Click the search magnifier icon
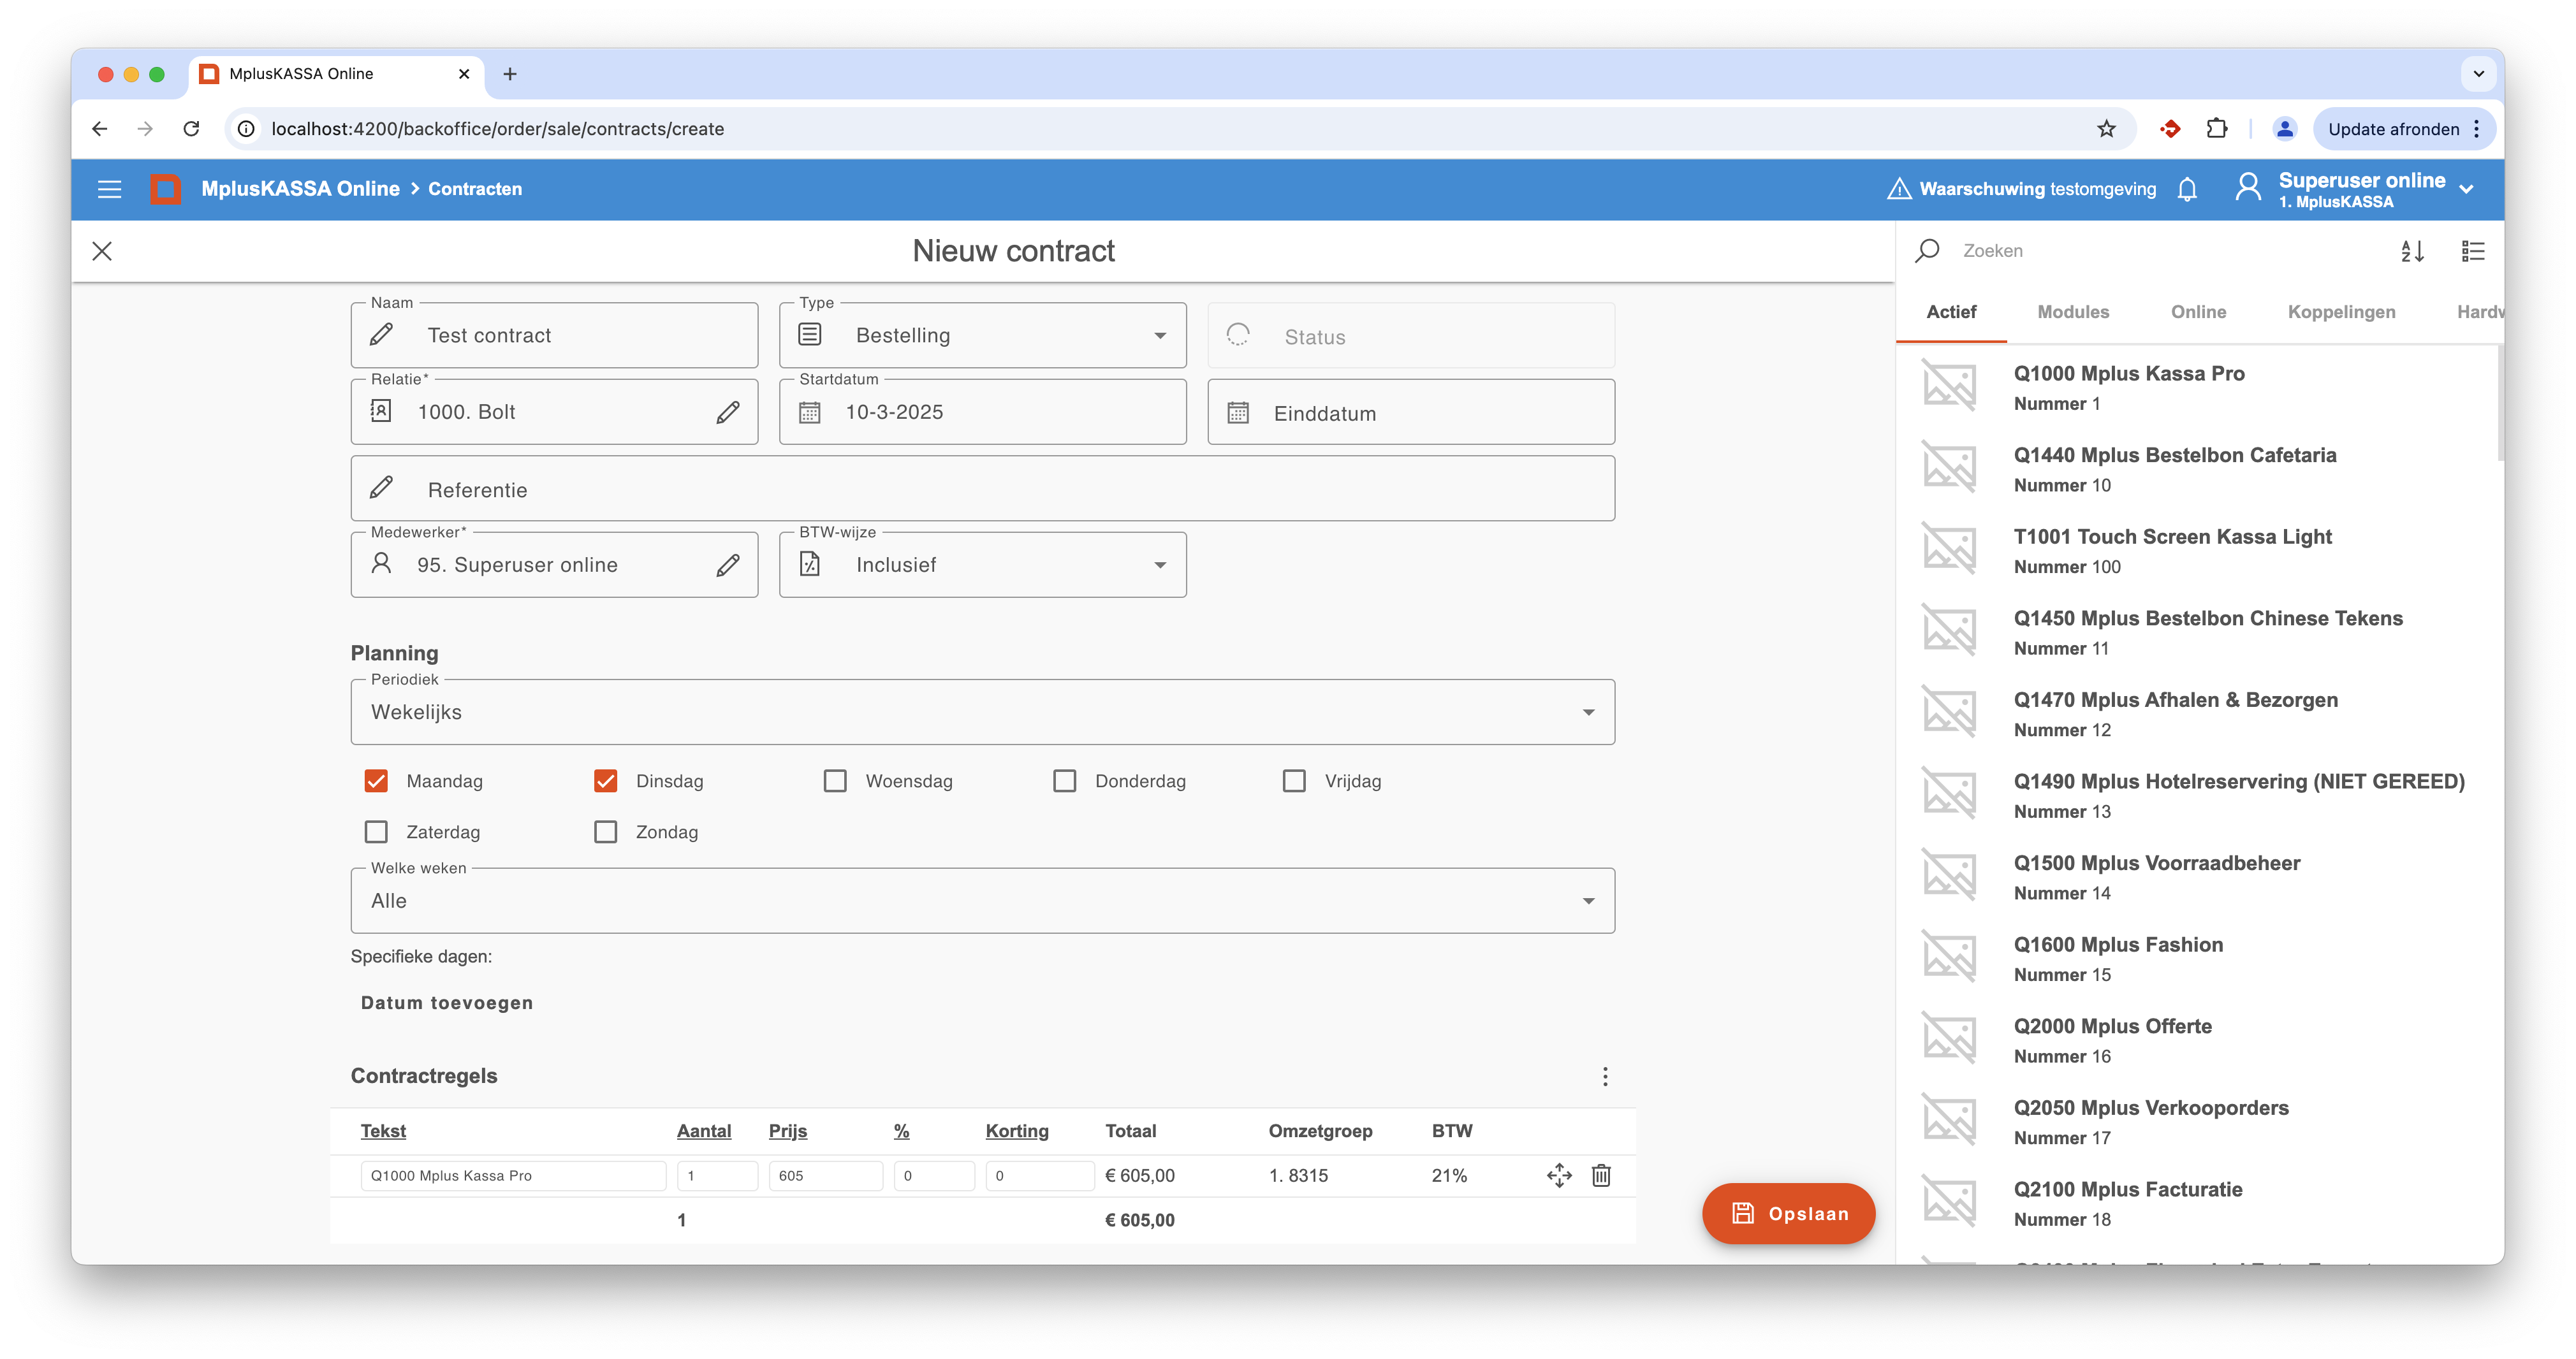The height and width of the screenshot is (1359, 2576). [1927, 251]
